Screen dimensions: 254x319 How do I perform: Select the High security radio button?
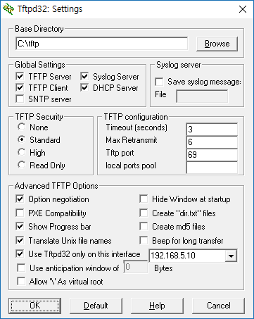pyautogui.click(x=22, y=152)
